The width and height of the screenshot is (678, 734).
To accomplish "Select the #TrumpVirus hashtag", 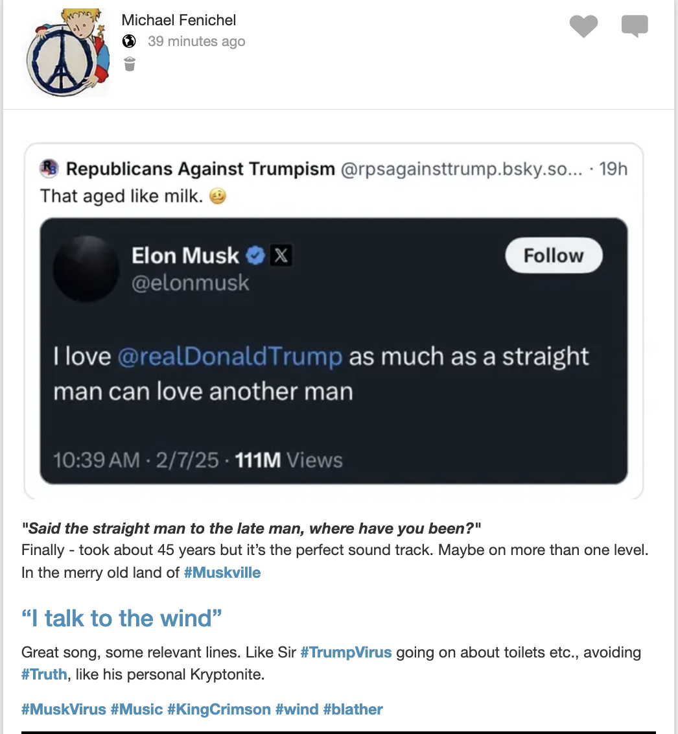I will [346, 652].
